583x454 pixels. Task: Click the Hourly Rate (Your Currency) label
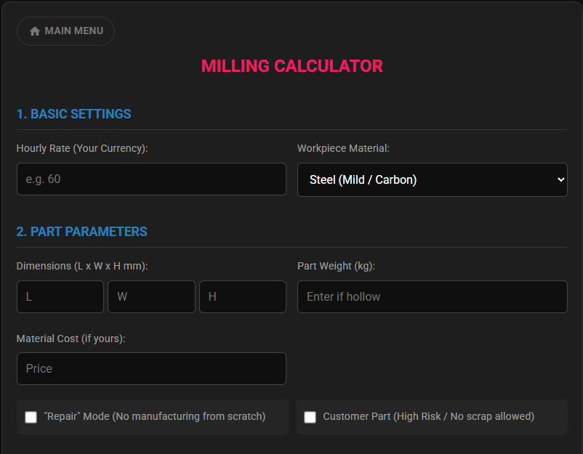point(82,148)
